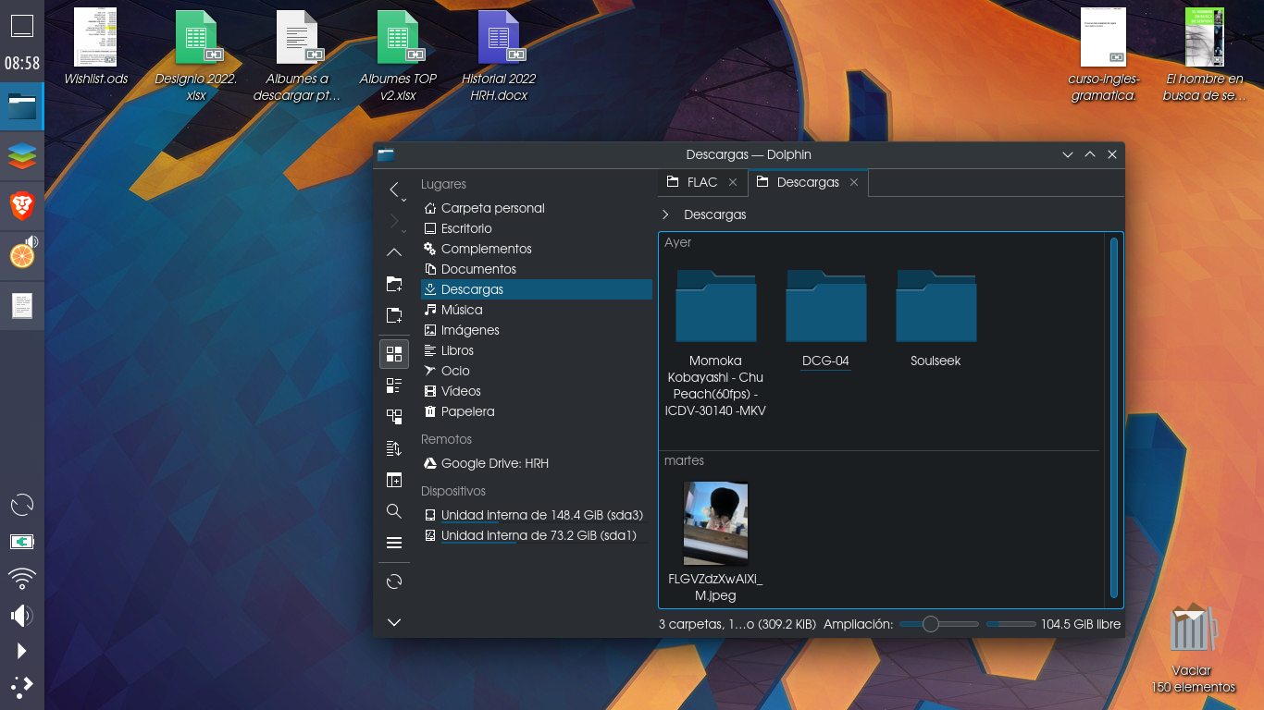Click the Brave browser icon in panel
Image resolution: width=1264 pixels, height=710 pixels.
tap(22, 206)
